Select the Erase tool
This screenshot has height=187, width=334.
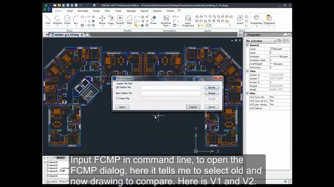point(153,20)
